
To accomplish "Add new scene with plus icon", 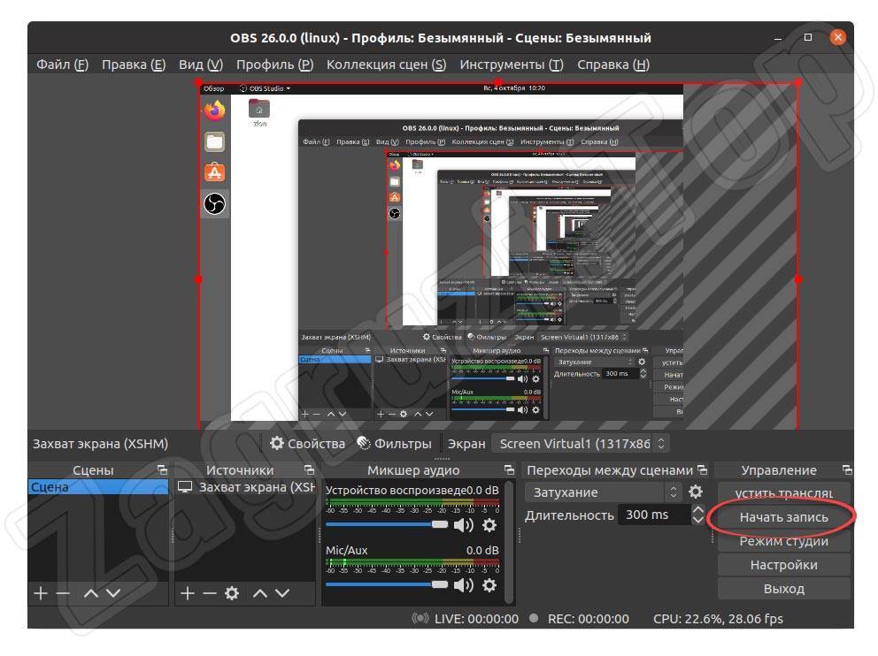I will coord(40,594).
